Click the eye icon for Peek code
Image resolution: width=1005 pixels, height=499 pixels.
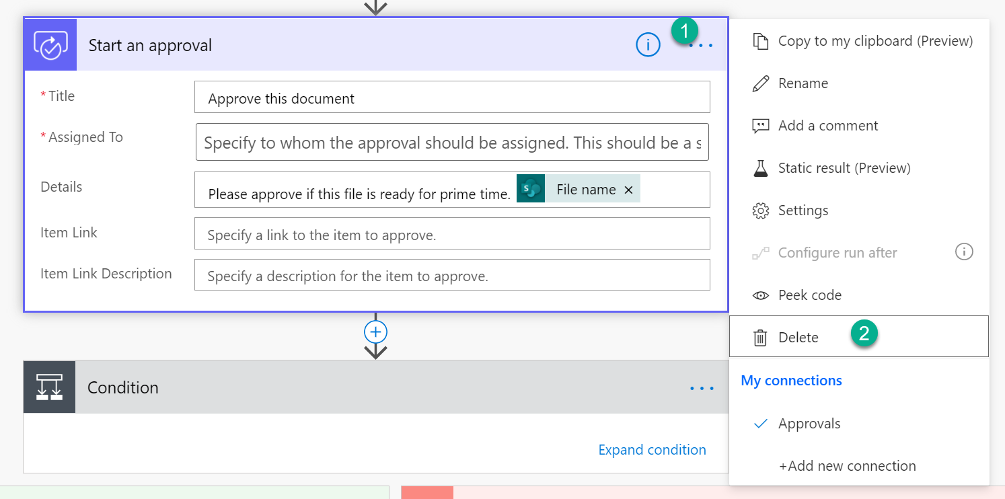click(760, 295)
